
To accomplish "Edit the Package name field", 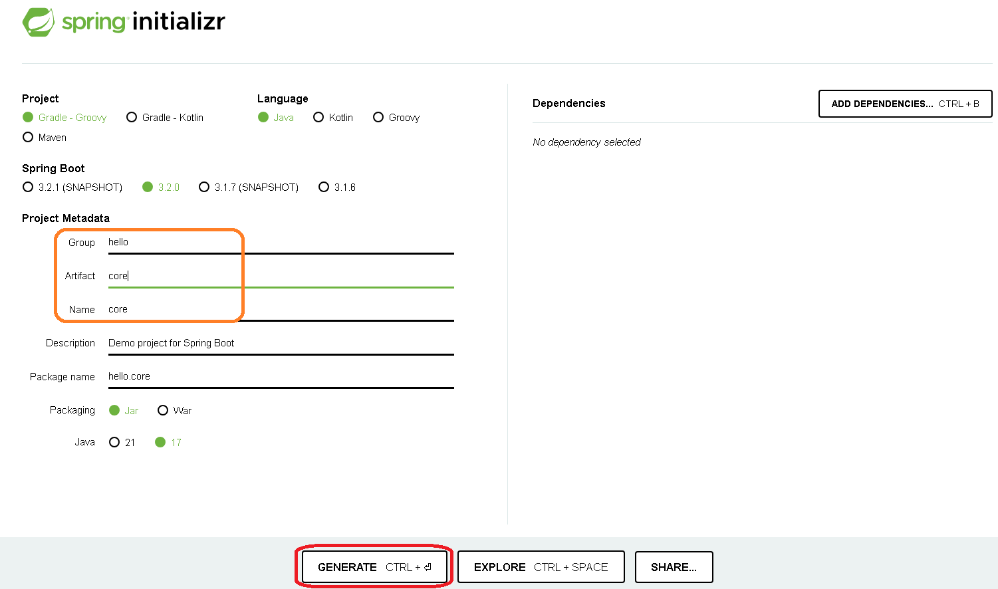I will pos(281,377).
